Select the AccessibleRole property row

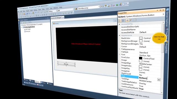tap(141, 32)
